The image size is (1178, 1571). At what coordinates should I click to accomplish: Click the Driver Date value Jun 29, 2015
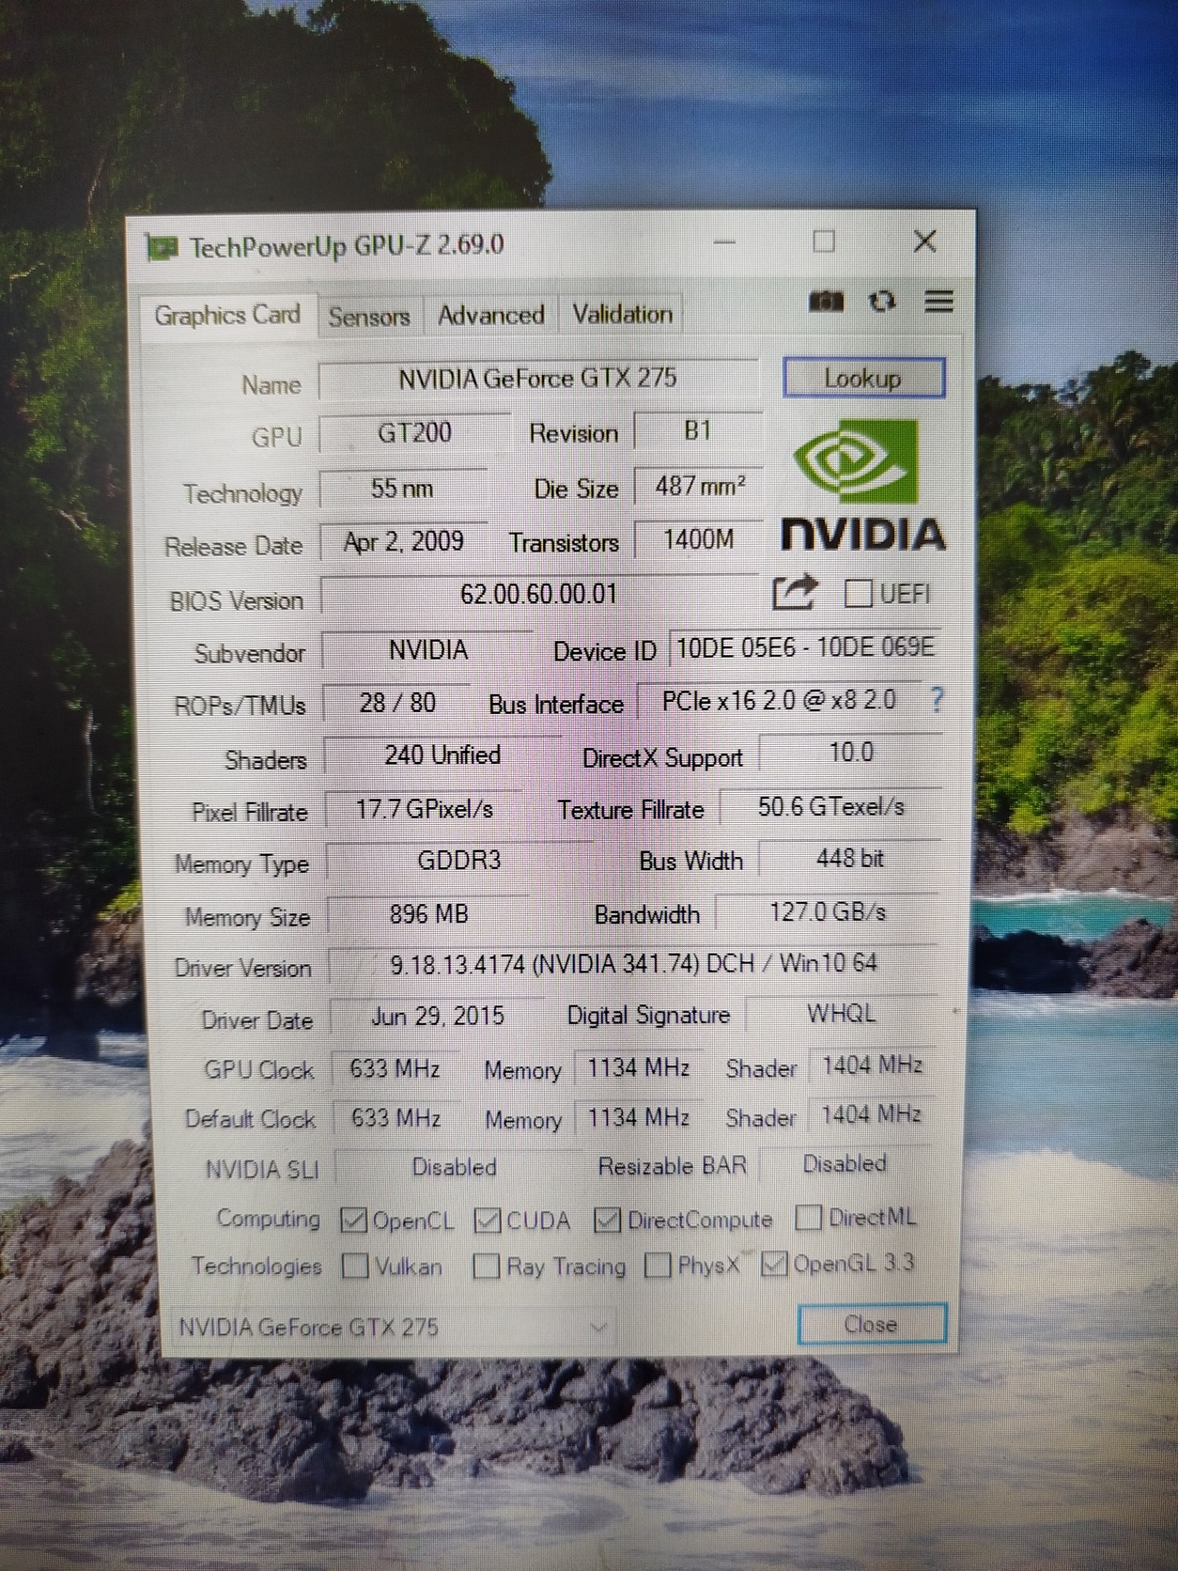(438, 1016)
